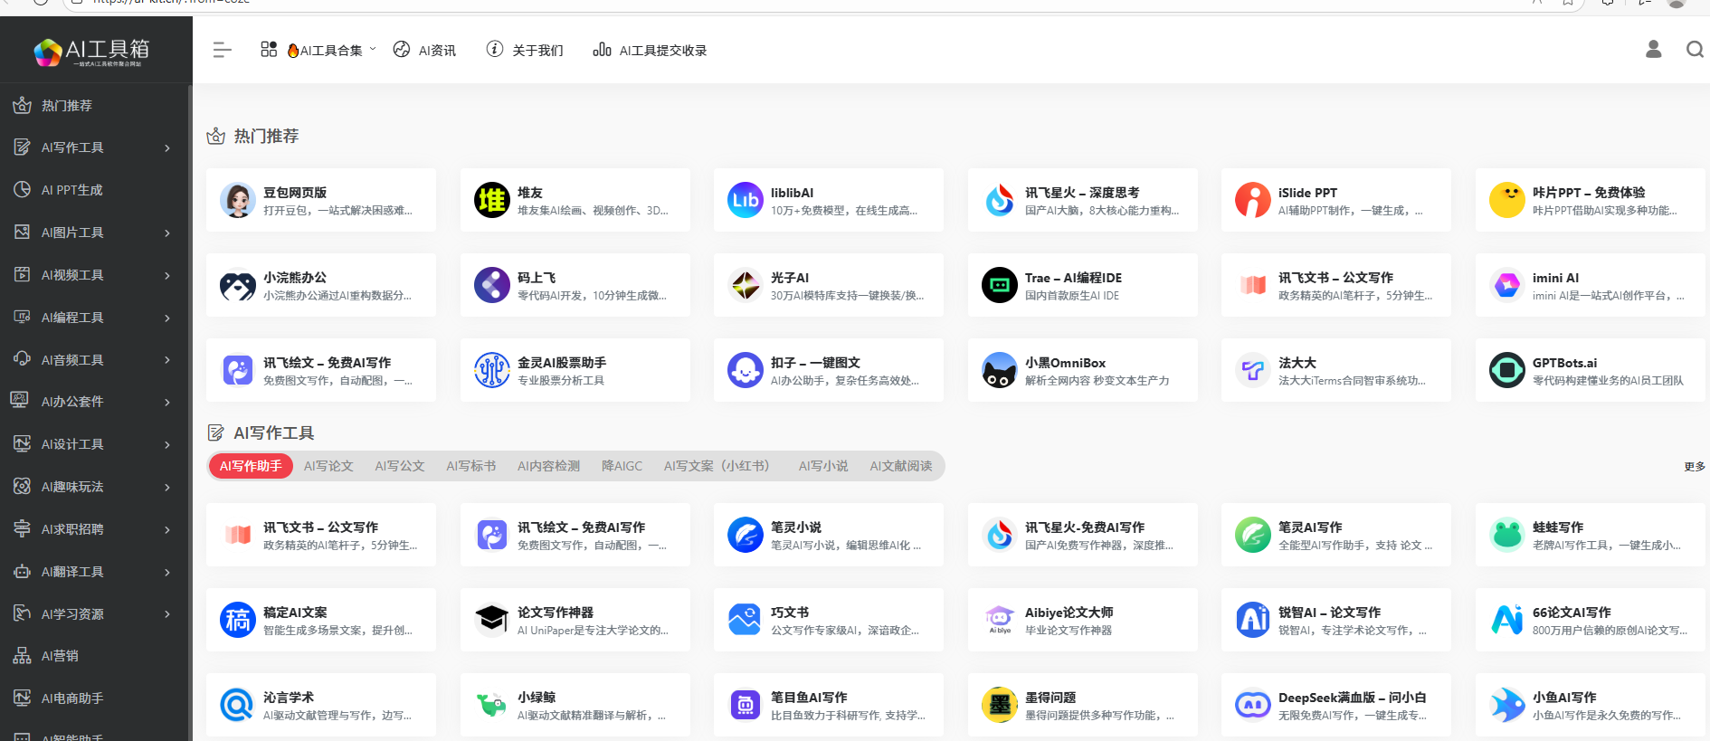The image size is (1710, 741).
Task: Select the AI写作助手 tab
Action: pos(251,466)
